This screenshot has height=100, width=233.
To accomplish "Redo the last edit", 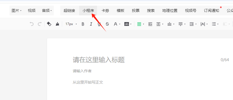I will (x=39, y=24).
